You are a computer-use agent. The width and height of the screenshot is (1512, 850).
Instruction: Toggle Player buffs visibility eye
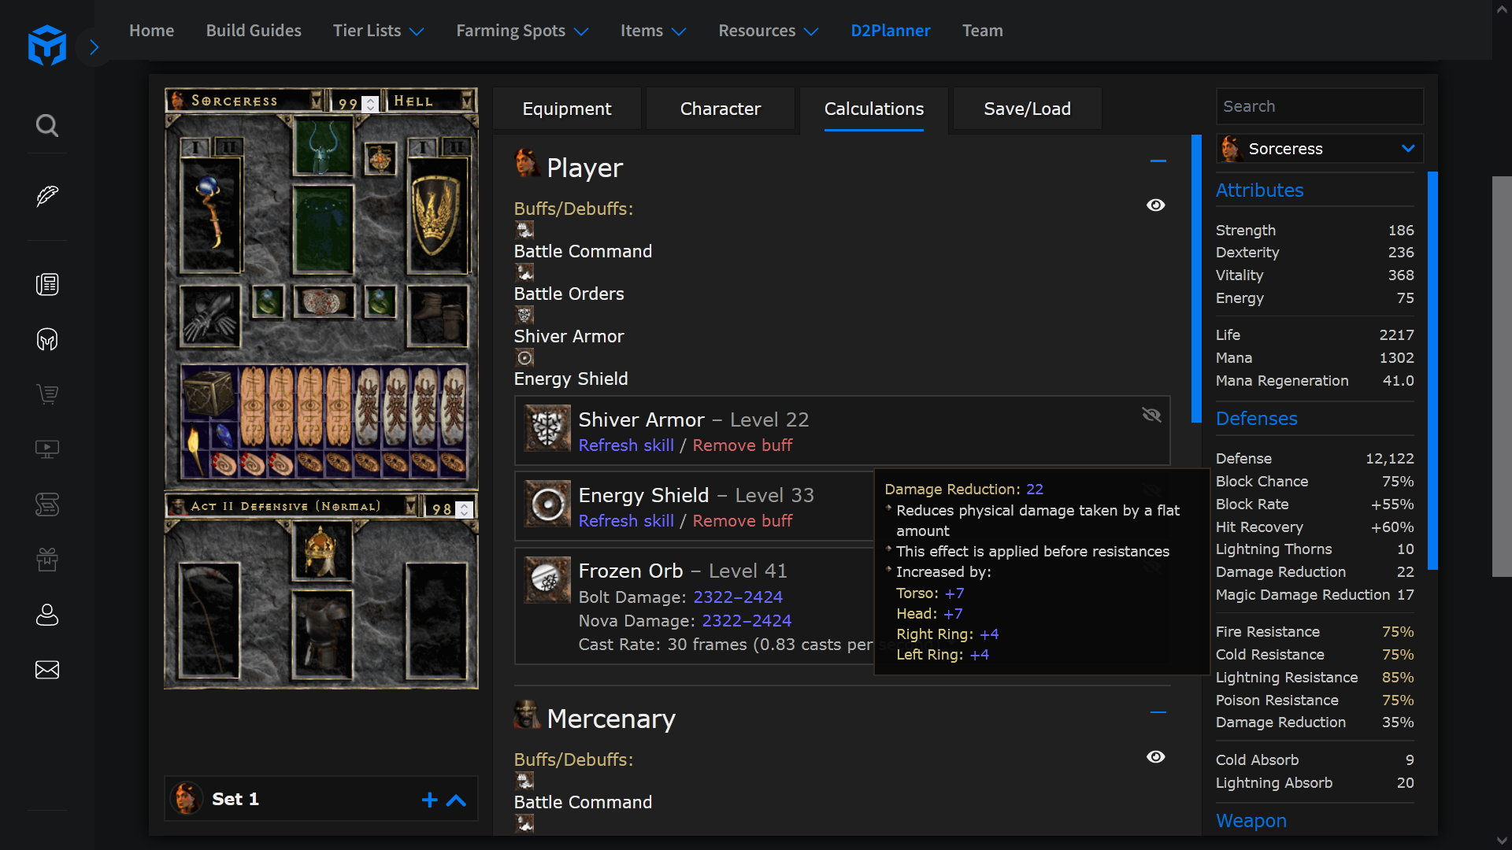(x=1155, y=205)
